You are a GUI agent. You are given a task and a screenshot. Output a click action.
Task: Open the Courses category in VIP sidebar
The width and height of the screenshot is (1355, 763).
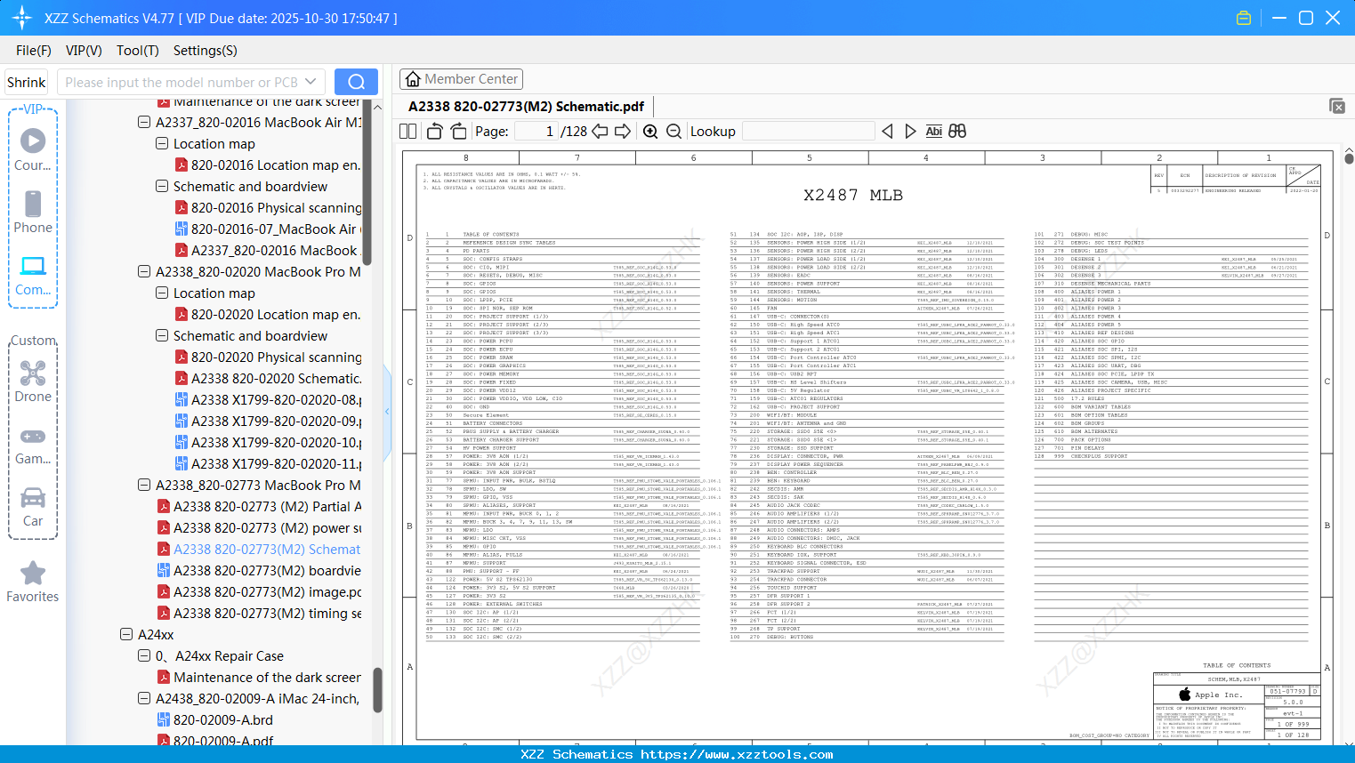[33, 149]
